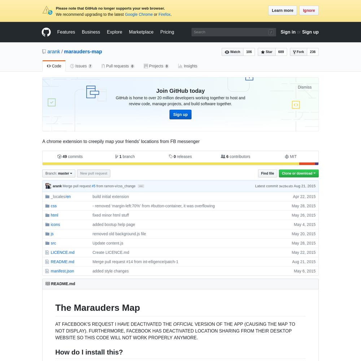
Task: Click the GitHub Octocat logo
Action: click(x=46, y=32)
